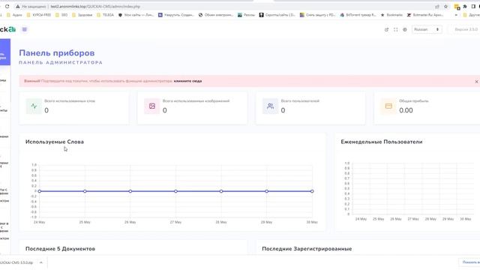
Task: Click the 27 May data point on words chart
Action: point(175,191)
